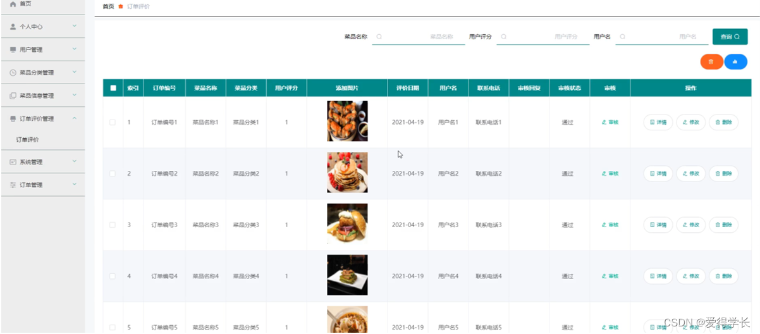
Task: Click 删除 for row 用户名2
Action: [x=723, y=173]
